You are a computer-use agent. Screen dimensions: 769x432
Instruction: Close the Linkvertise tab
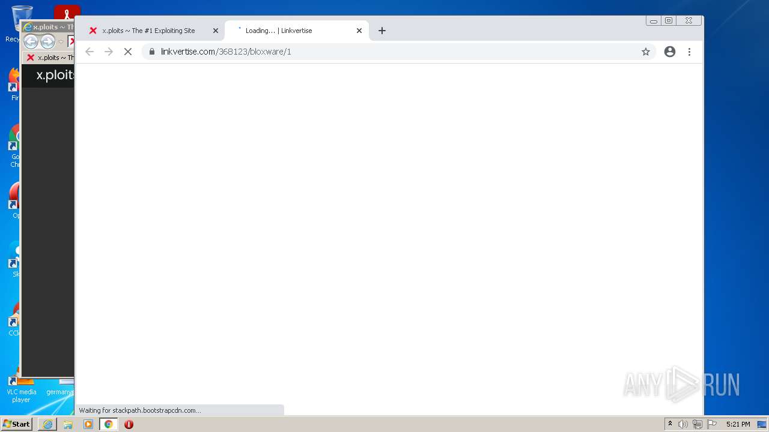[x=359, y=31]
